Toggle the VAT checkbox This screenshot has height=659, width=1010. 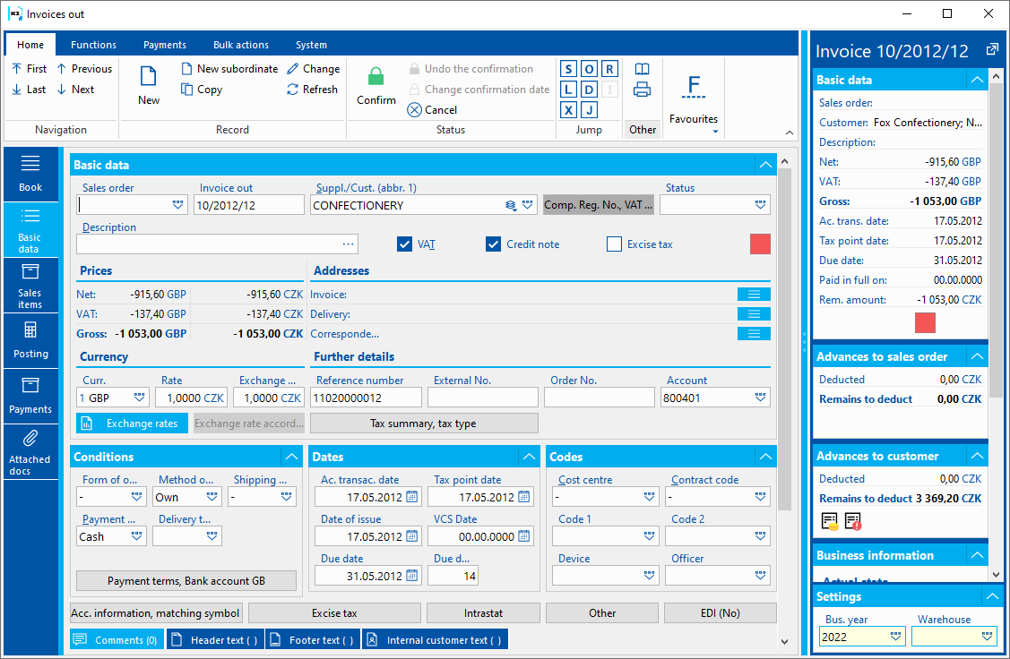pos(404,244)
